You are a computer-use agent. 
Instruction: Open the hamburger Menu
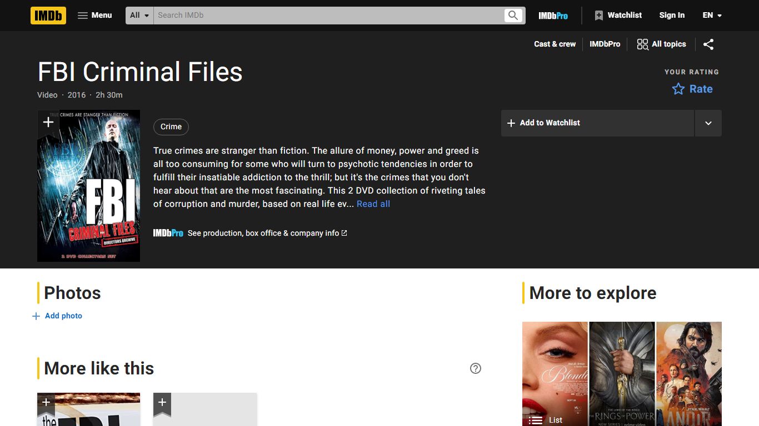pyautogui.click(x=95, y=16)
